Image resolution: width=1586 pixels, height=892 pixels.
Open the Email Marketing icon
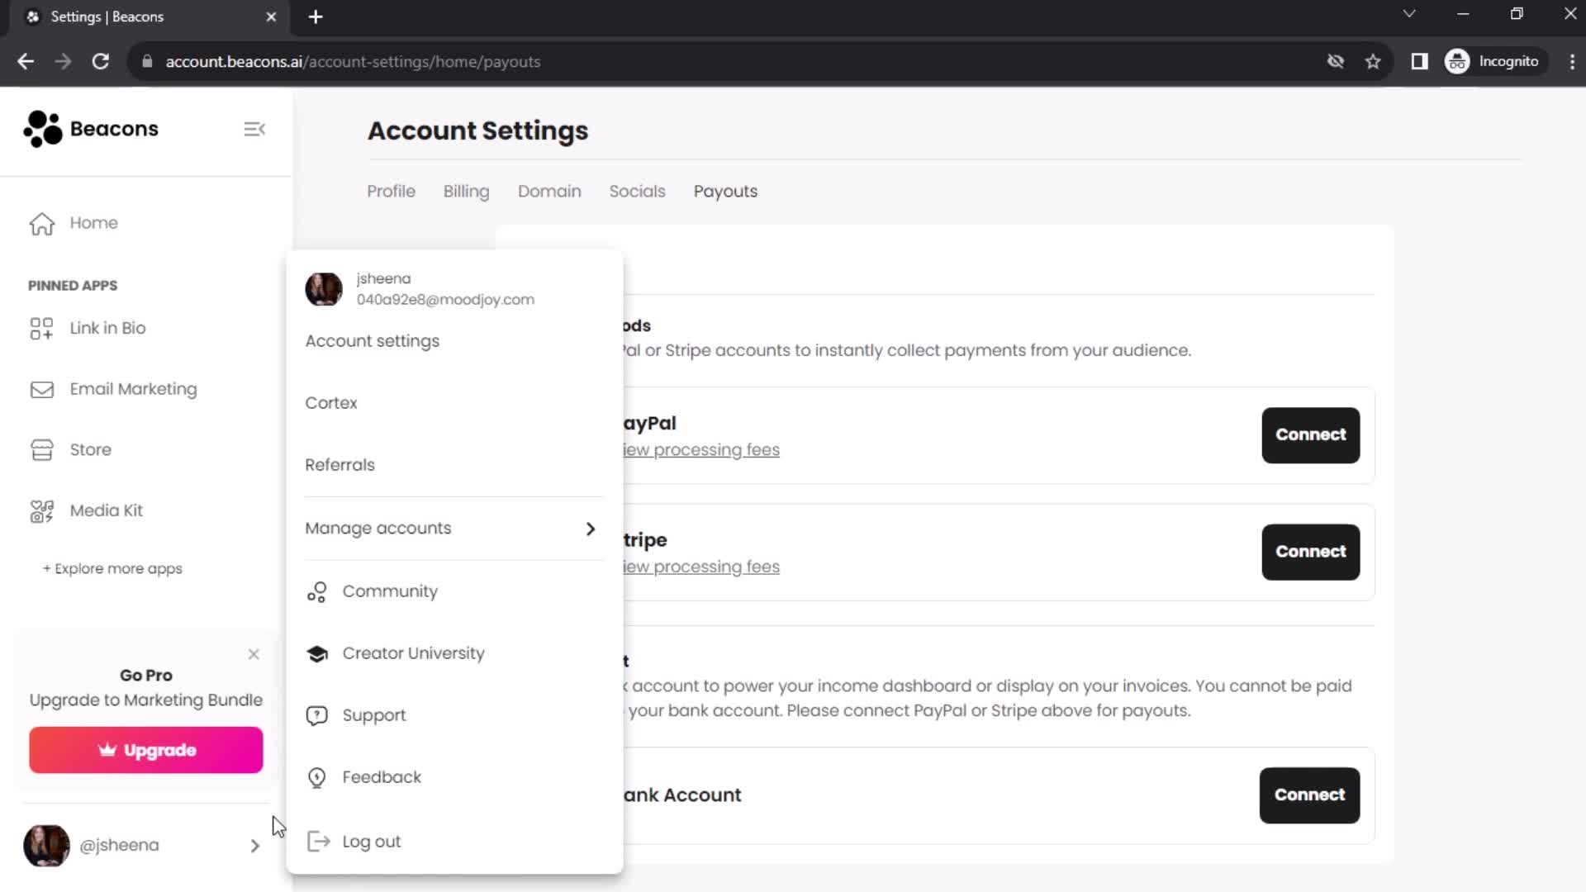(41, 389)
